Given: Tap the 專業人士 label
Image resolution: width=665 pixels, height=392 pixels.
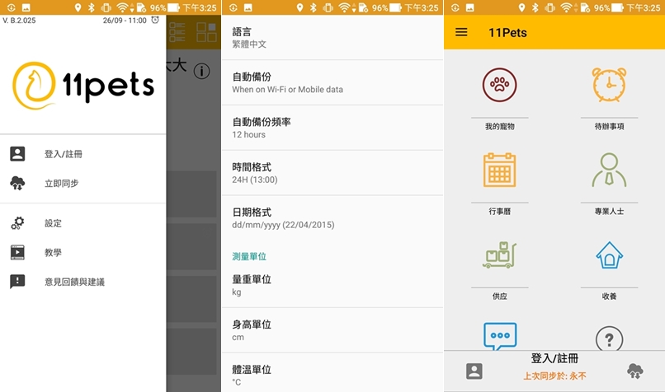Looking at the screenshot, I should pos(609,212).
